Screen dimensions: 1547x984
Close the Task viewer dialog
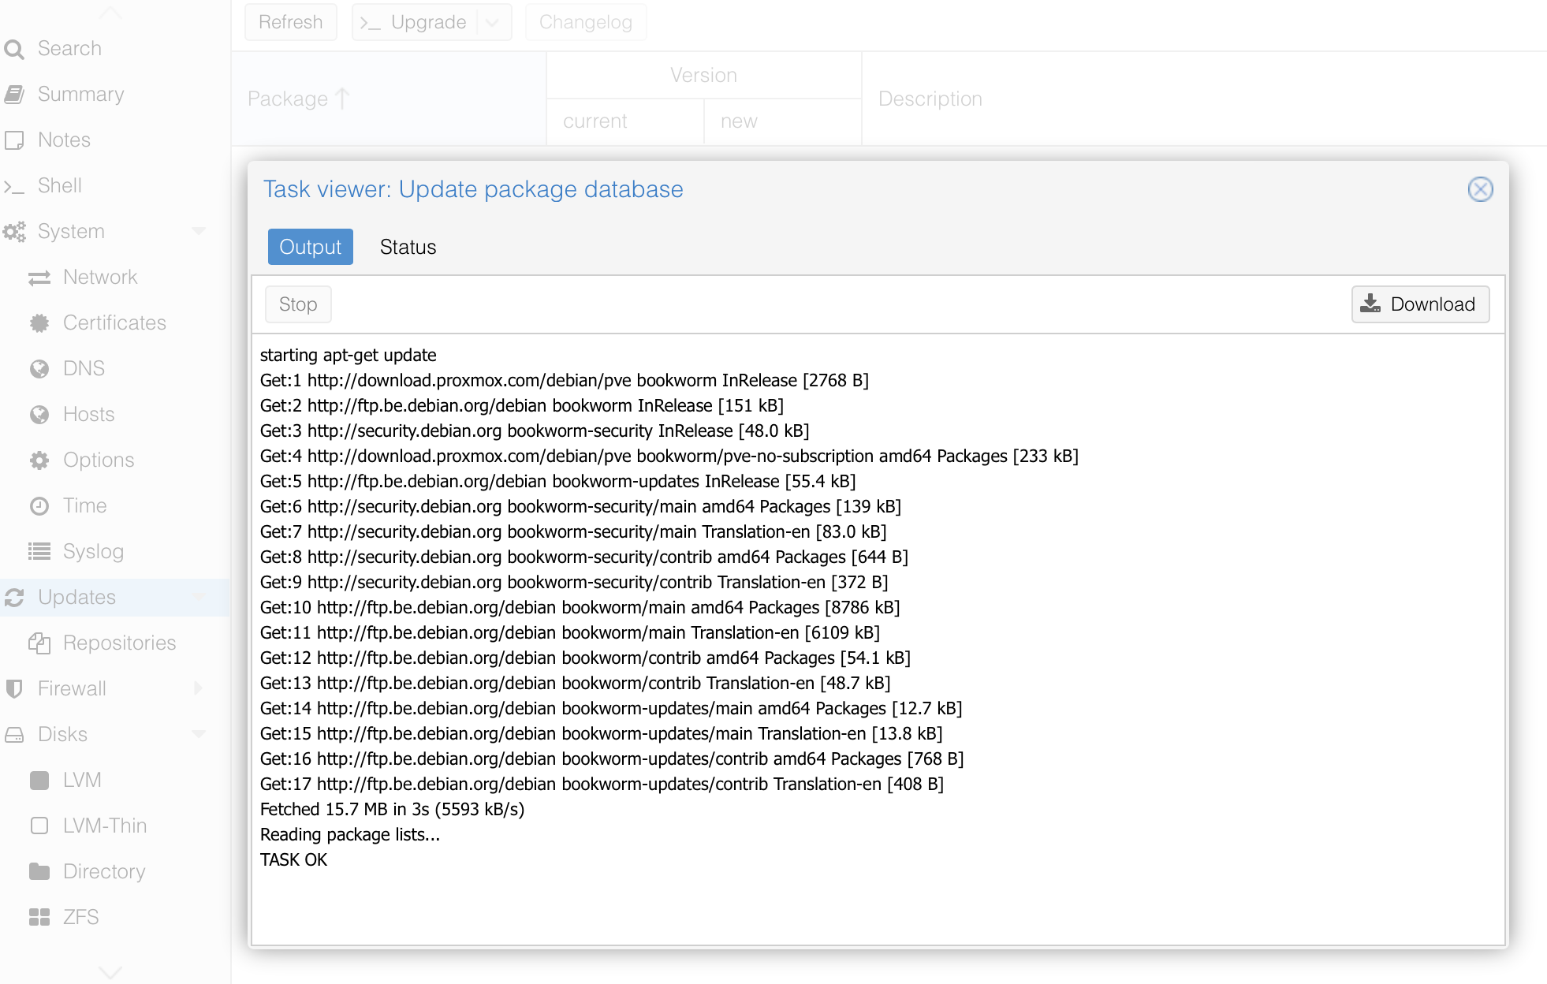coord(1480,189)
